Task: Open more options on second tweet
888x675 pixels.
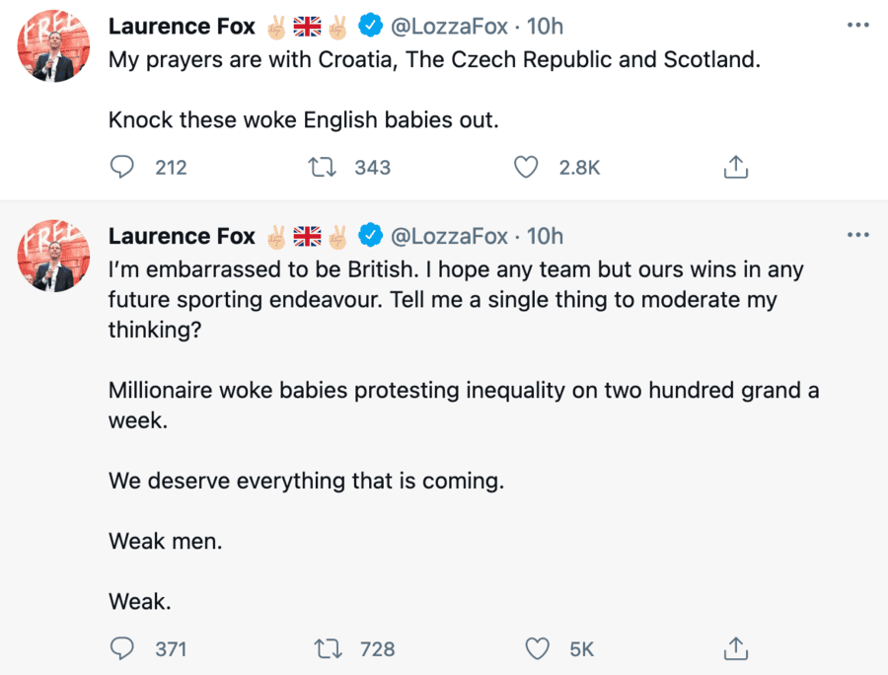Action: click(x=857, y=235)
